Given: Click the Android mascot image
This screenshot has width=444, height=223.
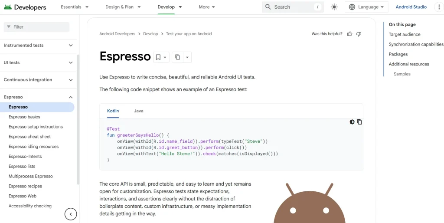Looking at the screenshot, I should 310,203.
